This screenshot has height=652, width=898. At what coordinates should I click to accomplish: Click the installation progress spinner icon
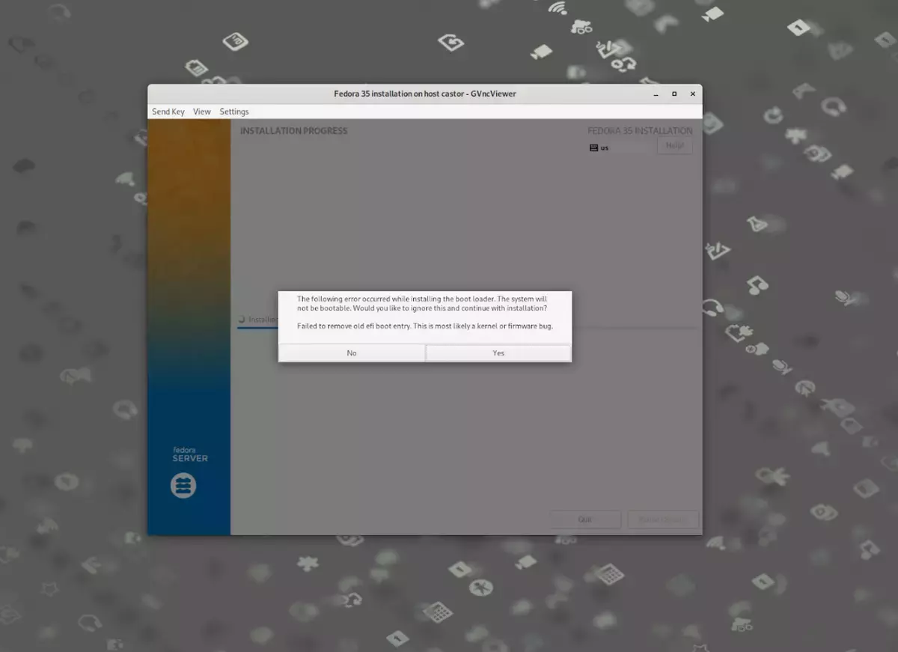(242, 319)
